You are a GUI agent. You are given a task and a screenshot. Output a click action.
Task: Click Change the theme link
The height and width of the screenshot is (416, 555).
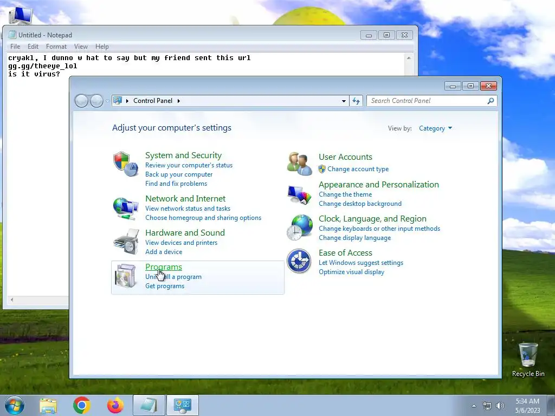click(345, 194)
